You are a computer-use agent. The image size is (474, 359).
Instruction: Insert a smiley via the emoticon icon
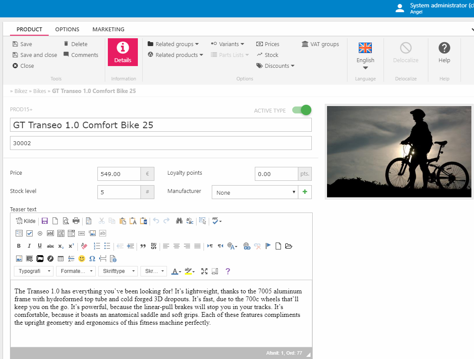[x=81, y=259]
